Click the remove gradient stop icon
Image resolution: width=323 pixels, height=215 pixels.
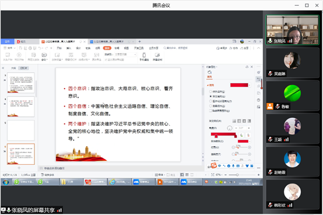point(248,135)
